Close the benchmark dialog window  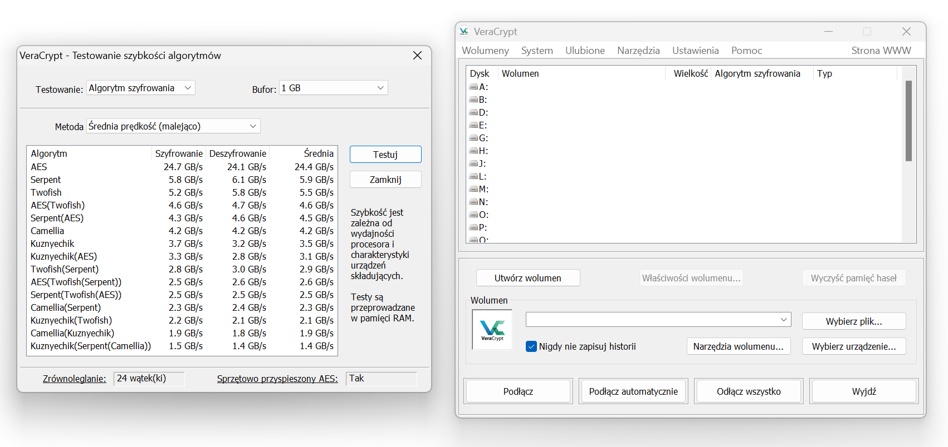[x=417, y=56]
